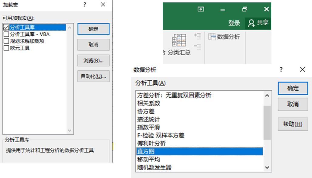Click 确定 in the 加载宏 dialog
This screenshot has height=178, width=312.
point(93,29)
